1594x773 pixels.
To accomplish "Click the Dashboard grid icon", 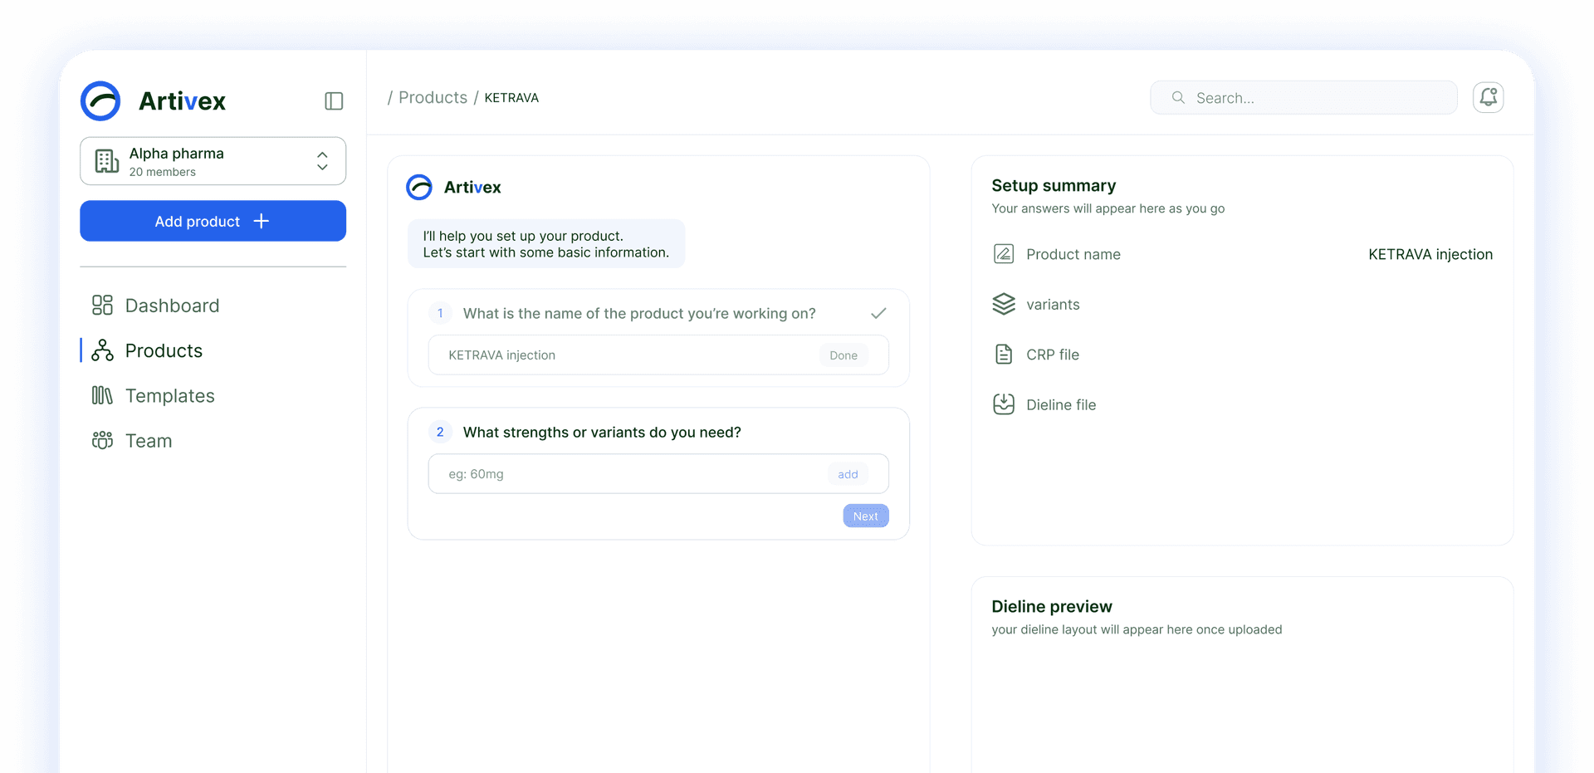I will click(102, 306).
